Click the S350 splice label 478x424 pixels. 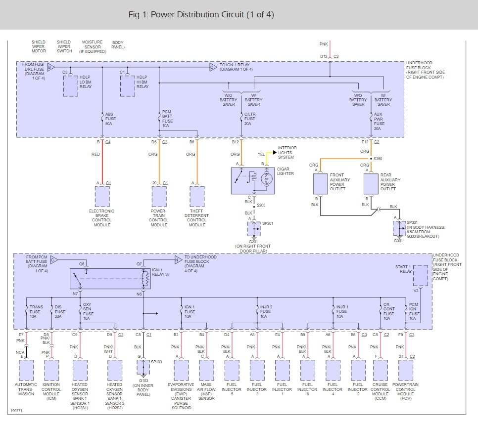378,159
